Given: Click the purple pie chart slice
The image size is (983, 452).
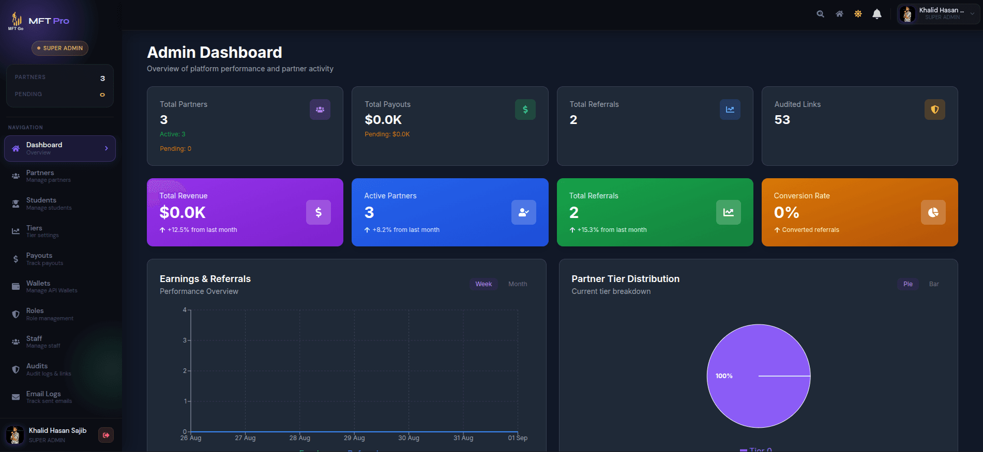Looking at the screenshot, I should click(759, 376).
